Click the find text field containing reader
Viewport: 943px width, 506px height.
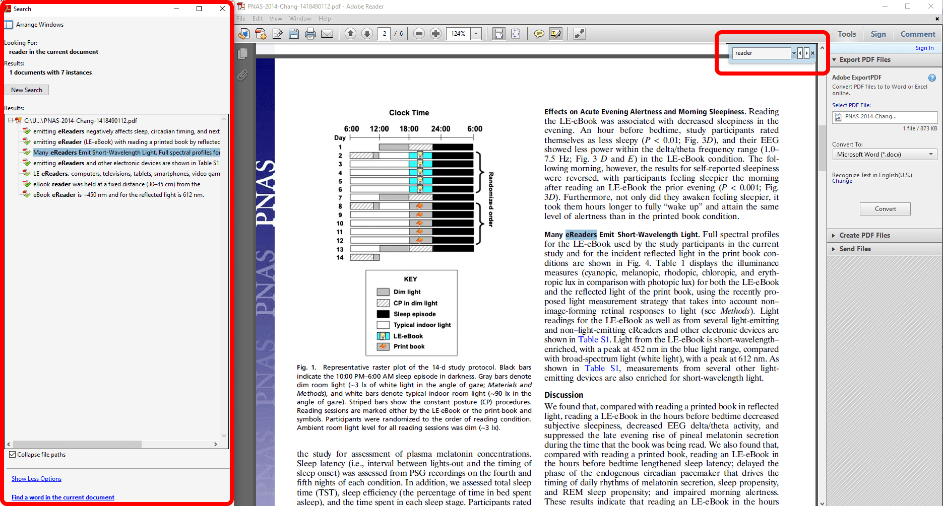[762, 53]
